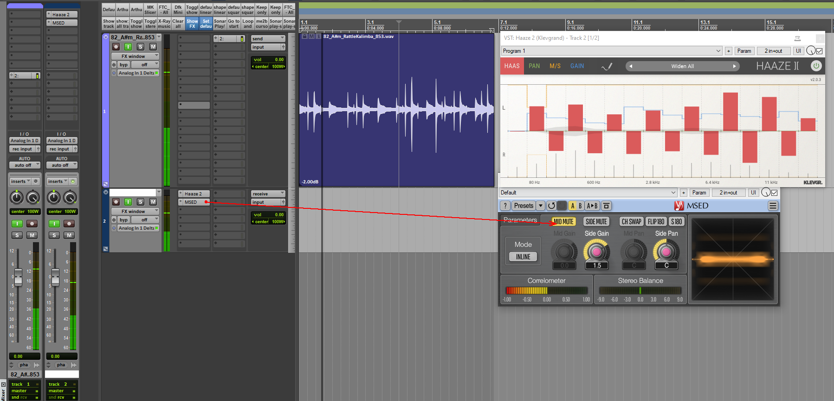This screenshot has width=834, height=401.
Task: Bypass FX on track 2 with byp
Action: pyautogui.click(x=123, y=220)
